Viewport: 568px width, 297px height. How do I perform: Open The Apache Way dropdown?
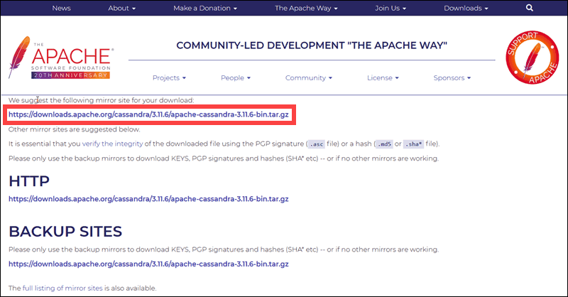coord(306,8)
